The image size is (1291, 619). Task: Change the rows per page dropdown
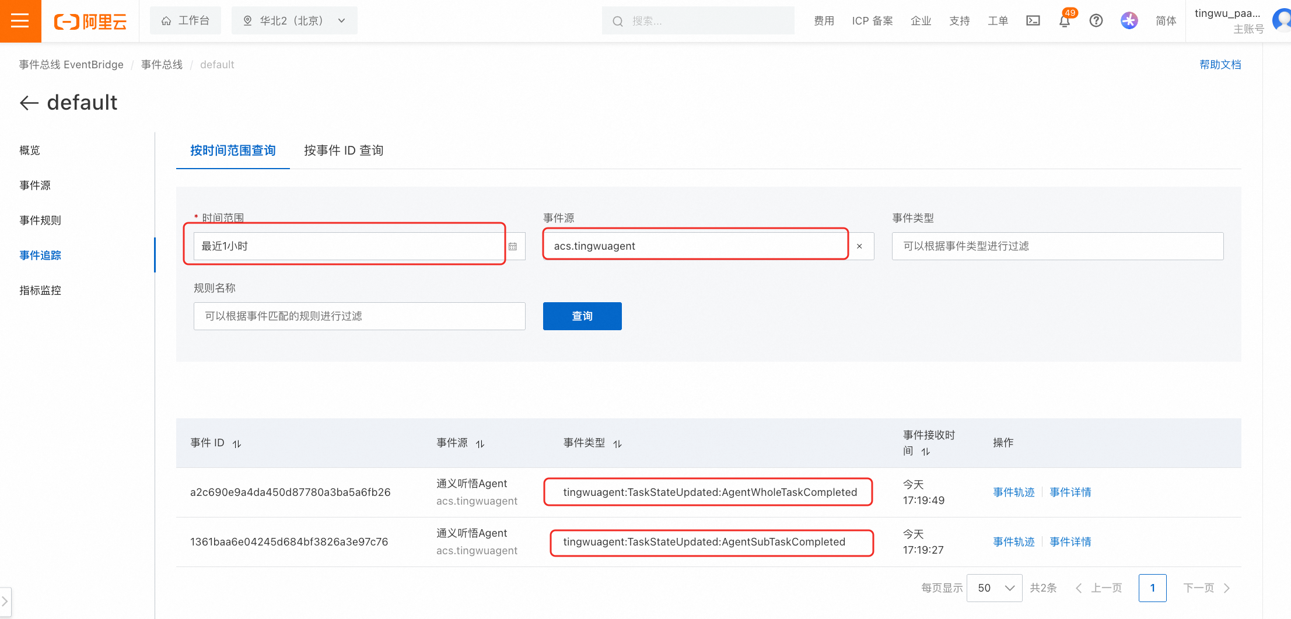pos(994,588)
